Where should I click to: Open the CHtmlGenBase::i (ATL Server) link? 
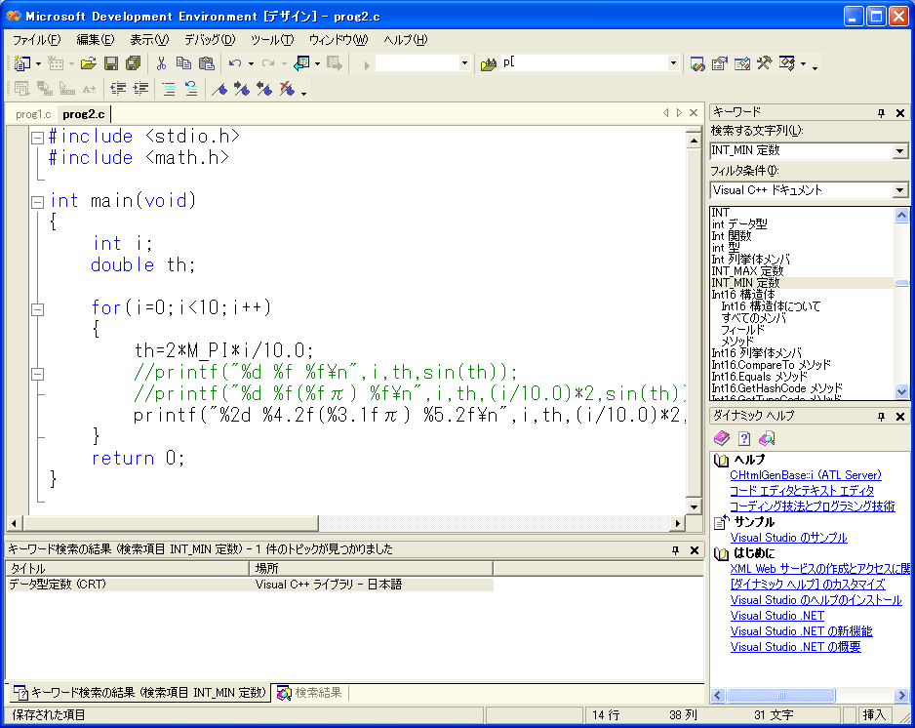click(806, 475)
